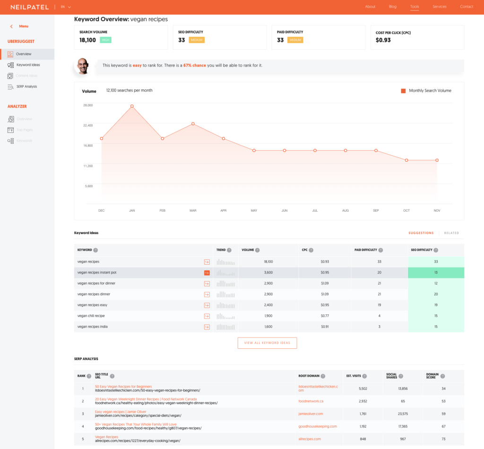Click the arrow icon for 'vegan recipes easy'
Image resolution: width=484 pixels, height=449 pixels.
(x=207, y=305)
